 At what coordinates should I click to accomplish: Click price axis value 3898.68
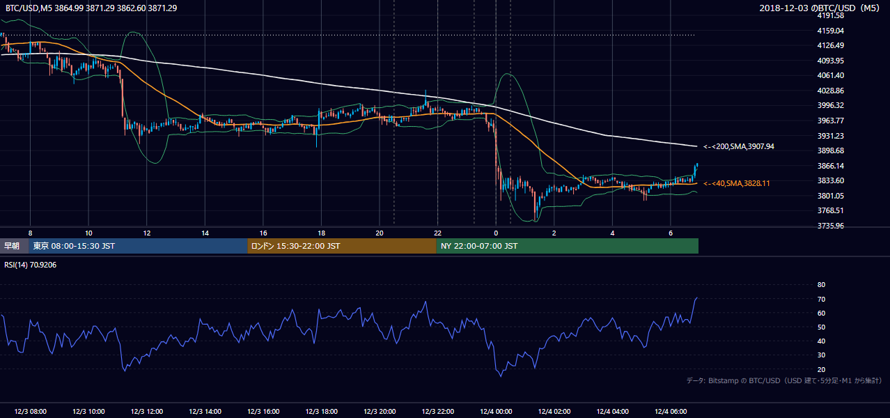[x=830, y=150]
